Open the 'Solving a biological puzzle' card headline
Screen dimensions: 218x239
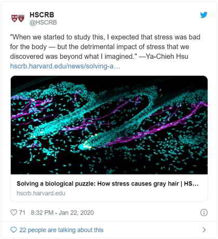(x=107, y=183)
